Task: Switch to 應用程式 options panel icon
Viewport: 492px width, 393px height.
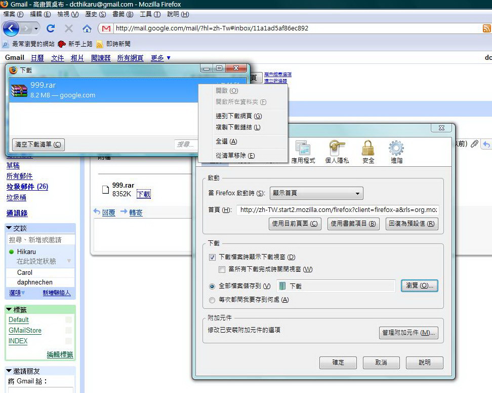Action: pos(303,152)
